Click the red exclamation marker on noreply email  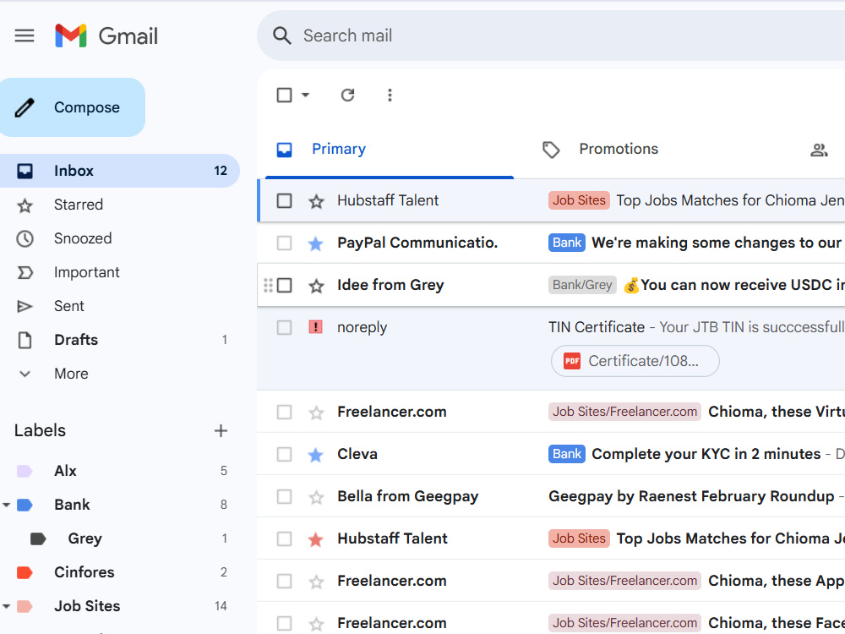pyautogui.click(x=315, y=327)
